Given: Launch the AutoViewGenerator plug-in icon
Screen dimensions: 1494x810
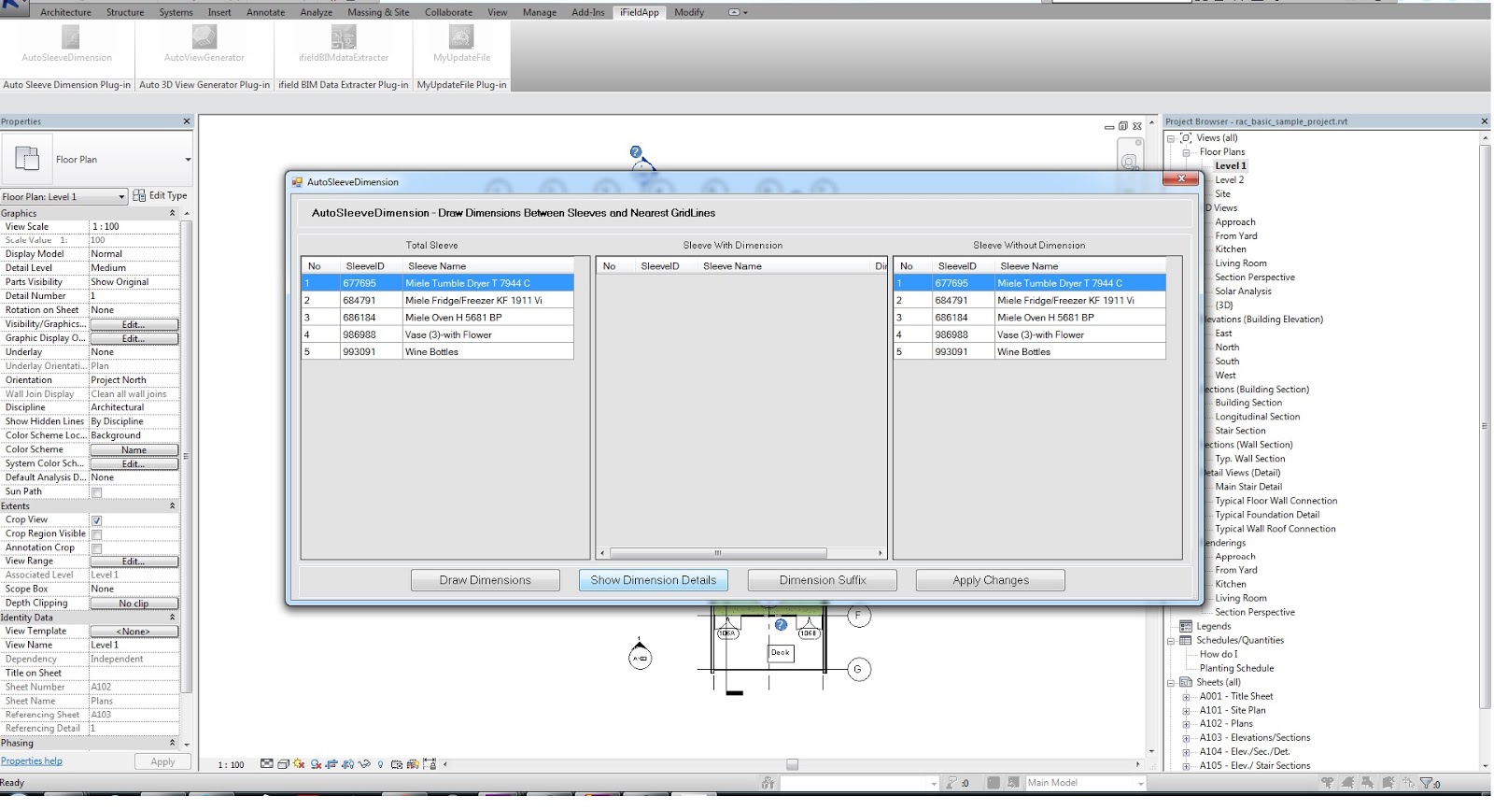Looking at the screenshot, I should [x=204, y=37].
